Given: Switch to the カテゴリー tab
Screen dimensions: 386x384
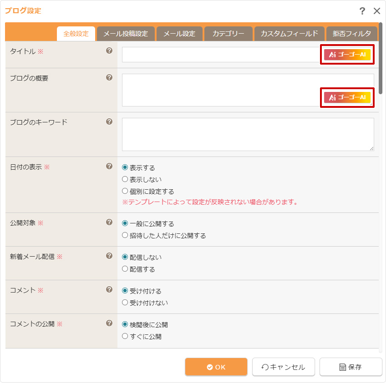Looking at the screenshot, I should point(229,34).
